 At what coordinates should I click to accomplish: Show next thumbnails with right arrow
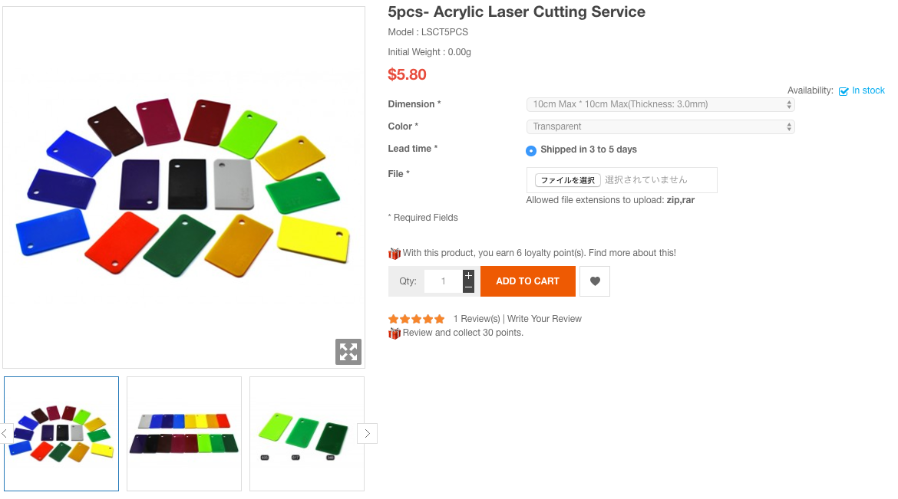(367, 434)
